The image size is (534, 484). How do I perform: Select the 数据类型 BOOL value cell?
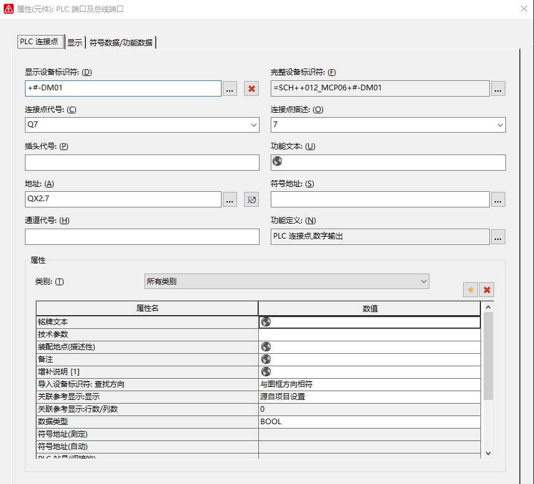point(369,422)
